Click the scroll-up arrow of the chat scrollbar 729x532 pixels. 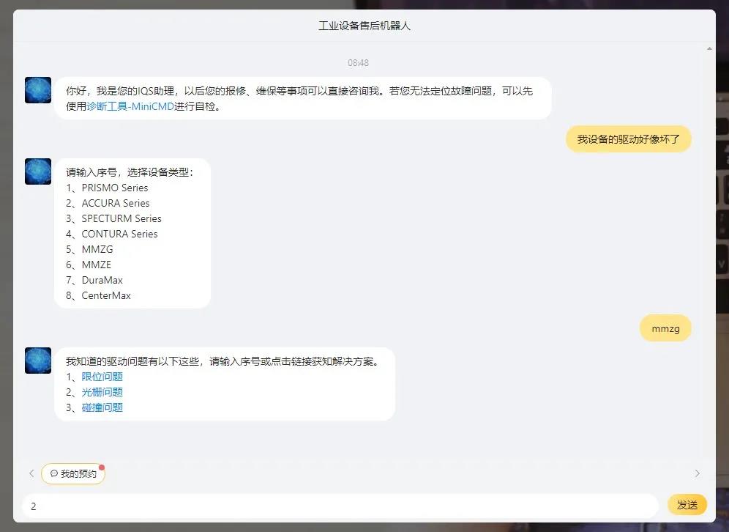click(x=709, y=48)
